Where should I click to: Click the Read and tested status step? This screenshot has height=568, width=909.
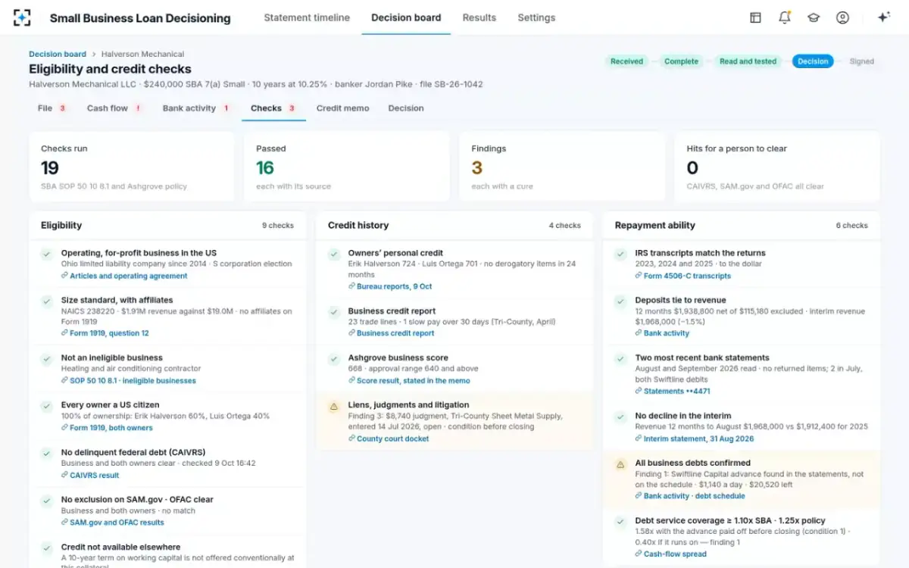748,61
